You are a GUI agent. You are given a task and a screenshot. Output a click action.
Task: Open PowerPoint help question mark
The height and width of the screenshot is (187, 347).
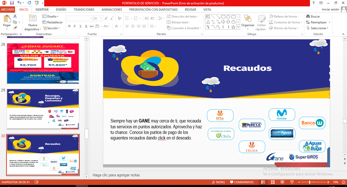(314, 3)
